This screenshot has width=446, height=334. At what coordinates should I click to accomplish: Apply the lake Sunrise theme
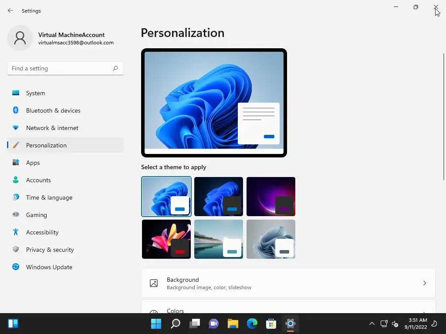click(219, 239)
